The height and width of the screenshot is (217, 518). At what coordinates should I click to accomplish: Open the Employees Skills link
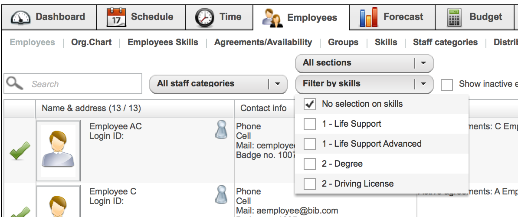pyautogui.click(x=163, y=42)
